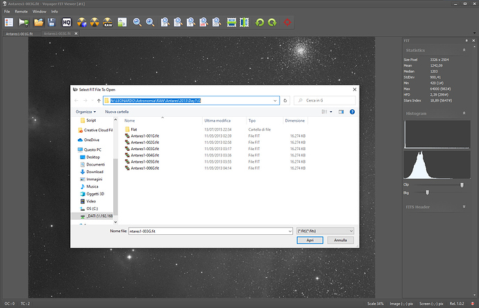The image size is (479, 308).
Task: Set zoom to 200 percent icon
Action: tap(217, 22)
